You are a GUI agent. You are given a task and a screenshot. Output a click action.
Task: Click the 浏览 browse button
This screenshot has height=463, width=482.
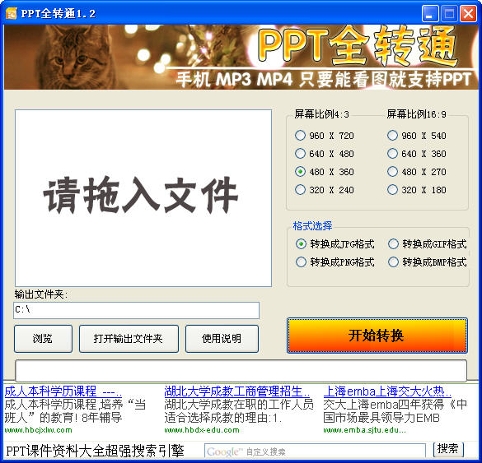pos(43,339)
